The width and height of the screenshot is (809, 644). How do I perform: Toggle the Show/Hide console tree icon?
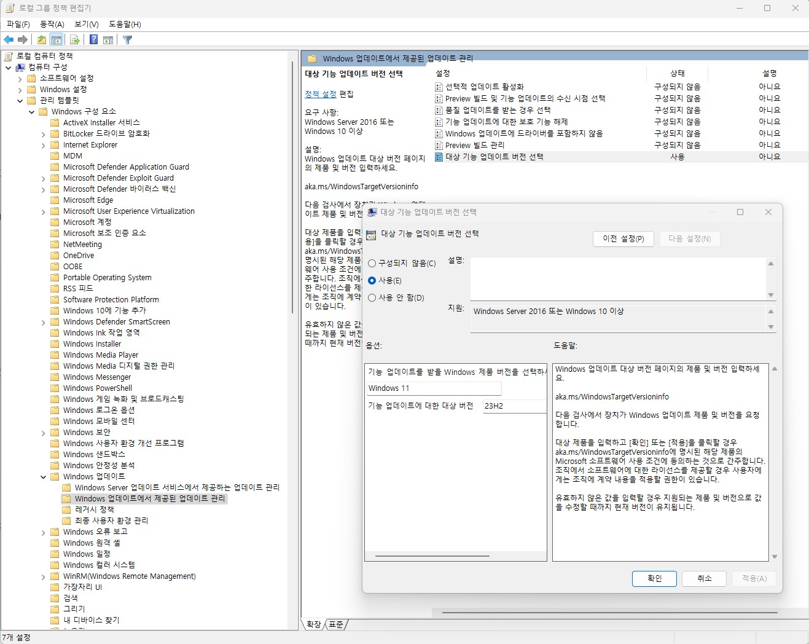coord(57,40)
